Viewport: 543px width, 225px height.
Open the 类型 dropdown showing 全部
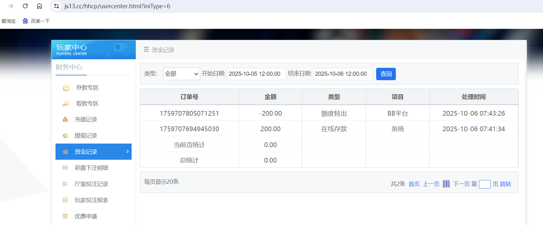pos(181,74)
